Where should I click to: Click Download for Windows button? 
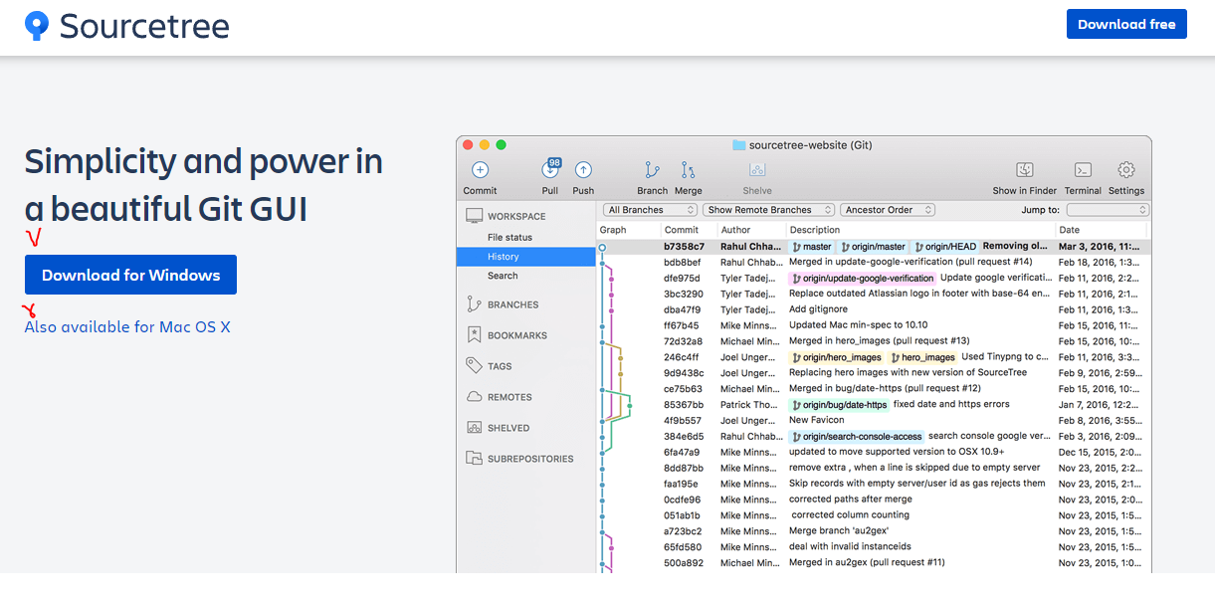click(x=130, y=275)
